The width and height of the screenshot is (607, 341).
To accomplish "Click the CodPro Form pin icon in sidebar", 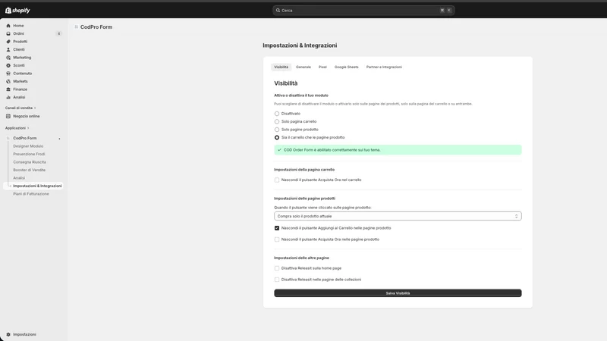I will coord(59,139).
